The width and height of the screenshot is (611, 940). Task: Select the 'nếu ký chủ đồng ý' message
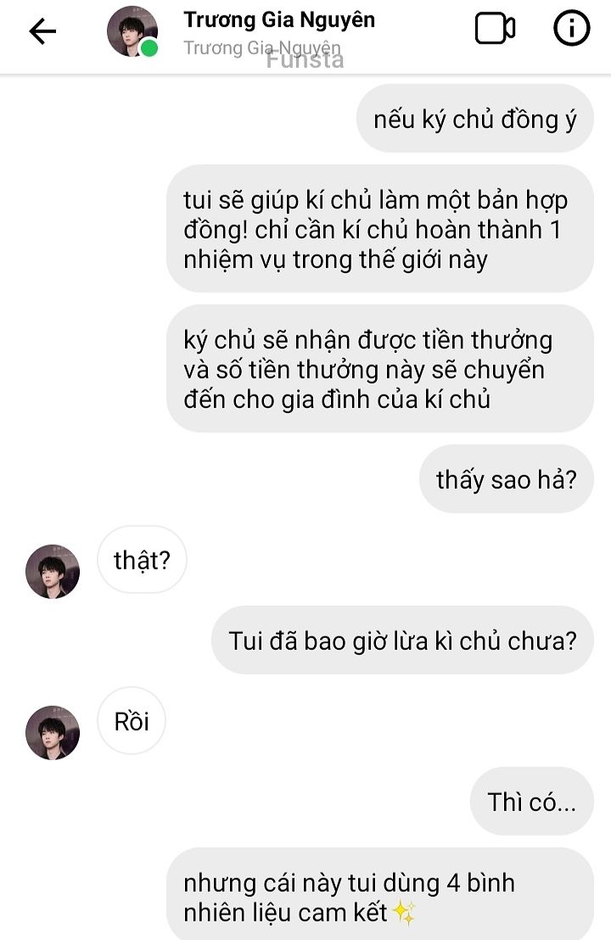pos(475,119)
